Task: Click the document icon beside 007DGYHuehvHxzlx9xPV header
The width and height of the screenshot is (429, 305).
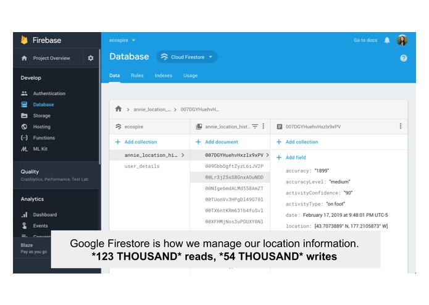Action: click(x=280, y=127)
